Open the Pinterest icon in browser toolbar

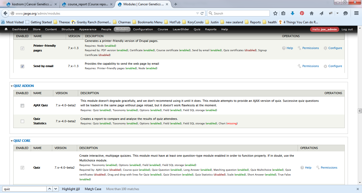pos(302,13)
